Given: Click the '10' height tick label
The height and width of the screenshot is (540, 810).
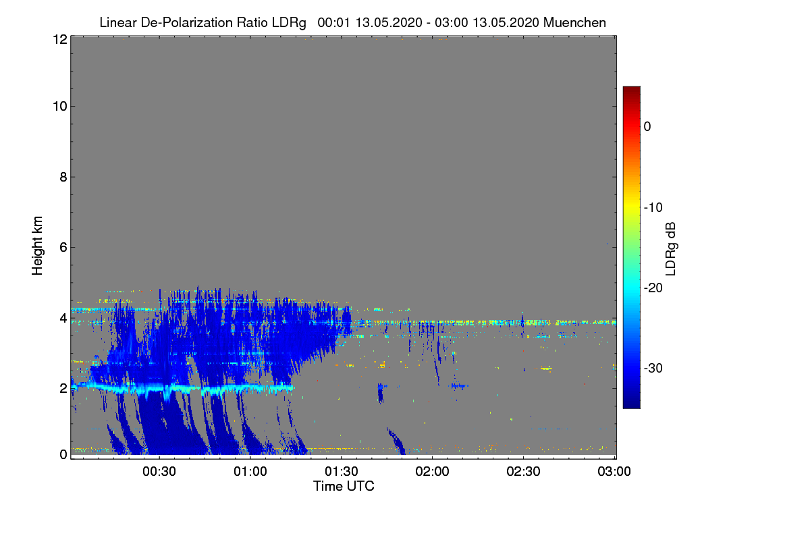Looking at the screenshot, I should pos(59,106).
